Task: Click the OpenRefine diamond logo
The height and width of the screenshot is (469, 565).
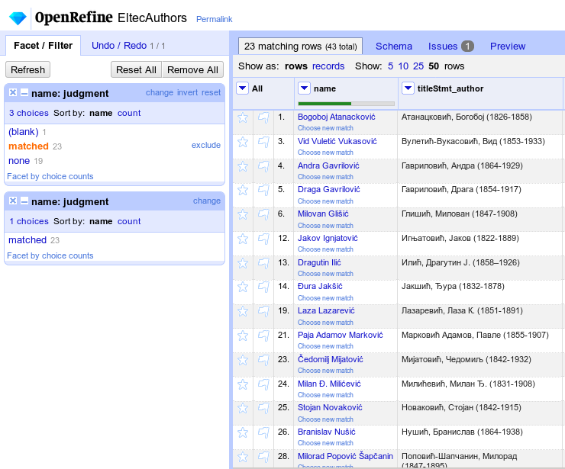Action: tap(18, 18)
